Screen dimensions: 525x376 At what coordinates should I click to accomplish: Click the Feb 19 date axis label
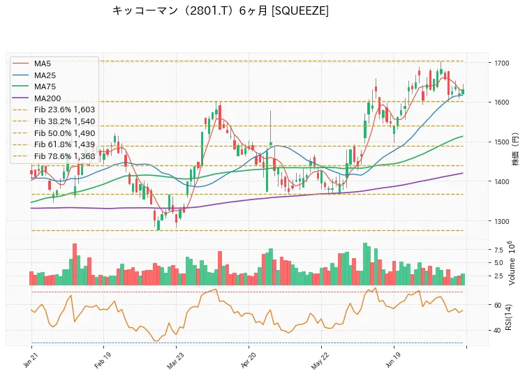click(102, 360)
